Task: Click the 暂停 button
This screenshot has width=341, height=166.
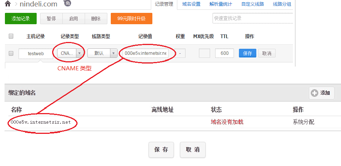Action: click(51, 18)
